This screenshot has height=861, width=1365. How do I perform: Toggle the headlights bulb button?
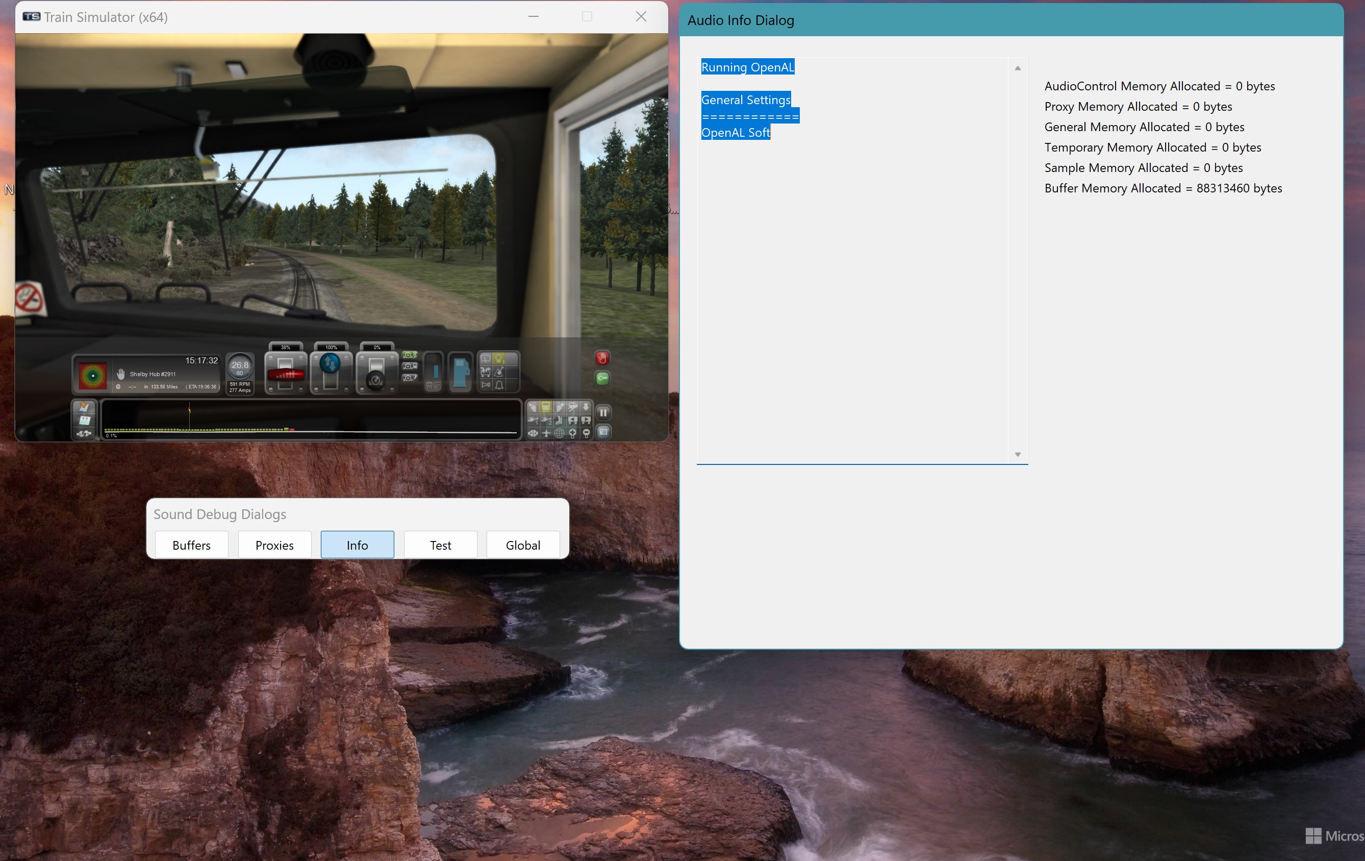pos(499,359)
